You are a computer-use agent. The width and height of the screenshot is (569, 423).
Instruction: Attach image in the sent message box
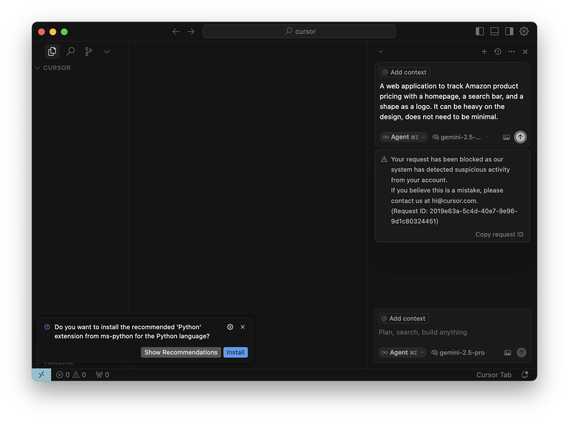point(506,137)
